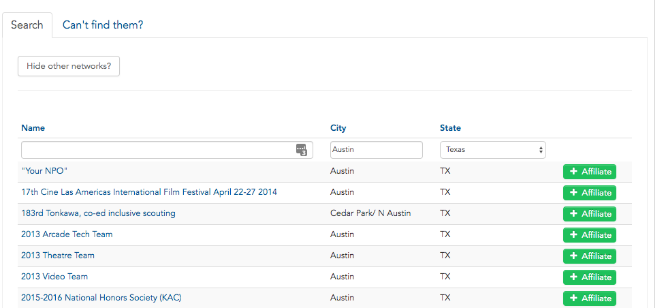Sort results by the Name column header

pos(33,128)
